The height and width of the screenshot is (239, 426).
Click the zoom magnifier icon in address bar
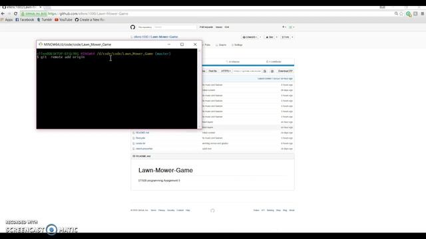396,13
